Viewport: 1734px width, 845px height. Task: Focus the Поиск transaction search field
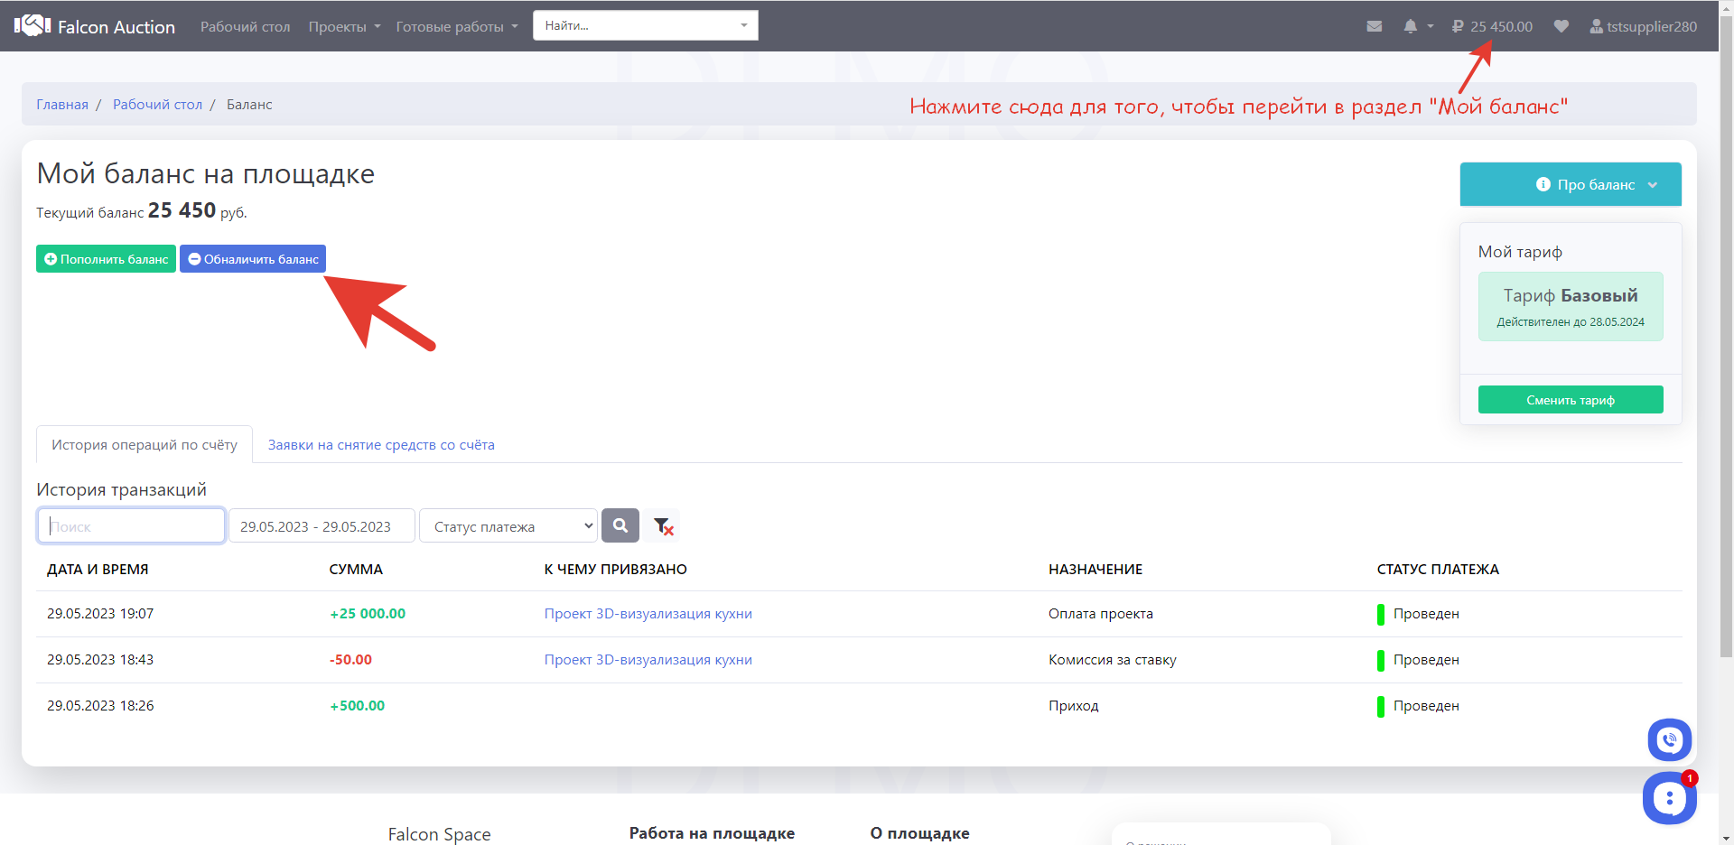click(x=131, y=526)
